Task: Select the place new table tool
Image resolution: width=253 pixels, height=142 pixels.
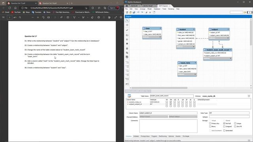Action: click(x=127, y=49)
